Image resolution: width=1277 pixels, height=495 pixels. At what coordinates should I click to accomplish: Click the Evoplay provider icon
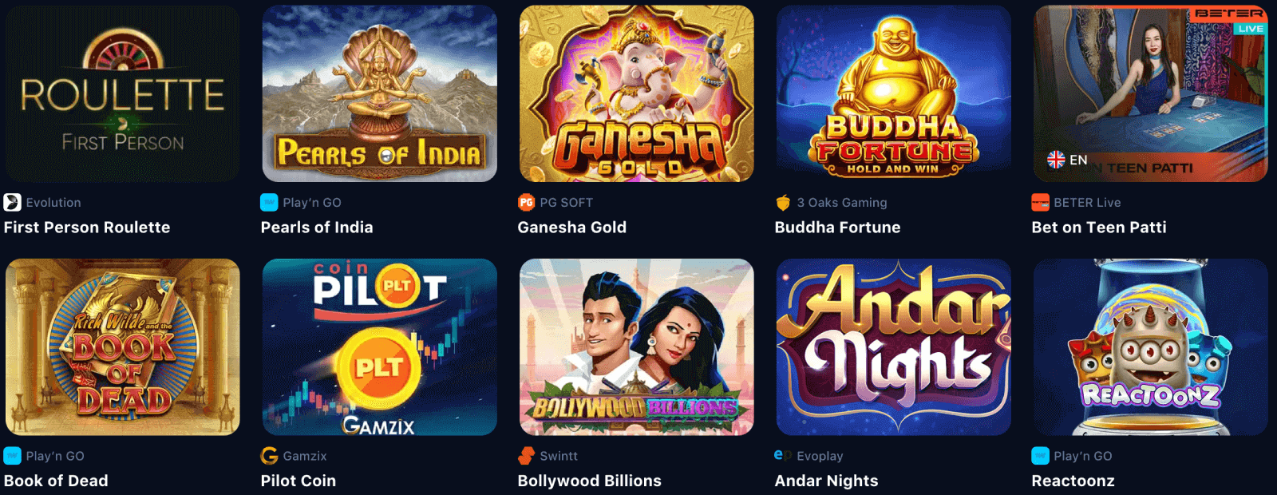tap(783, 455)
